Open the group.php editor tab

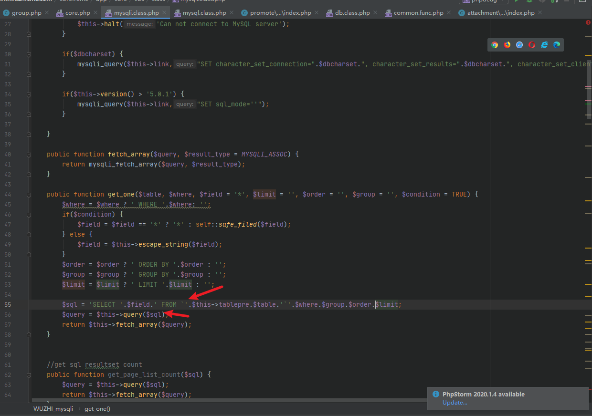pyautogui.click(x=26, y=13)
